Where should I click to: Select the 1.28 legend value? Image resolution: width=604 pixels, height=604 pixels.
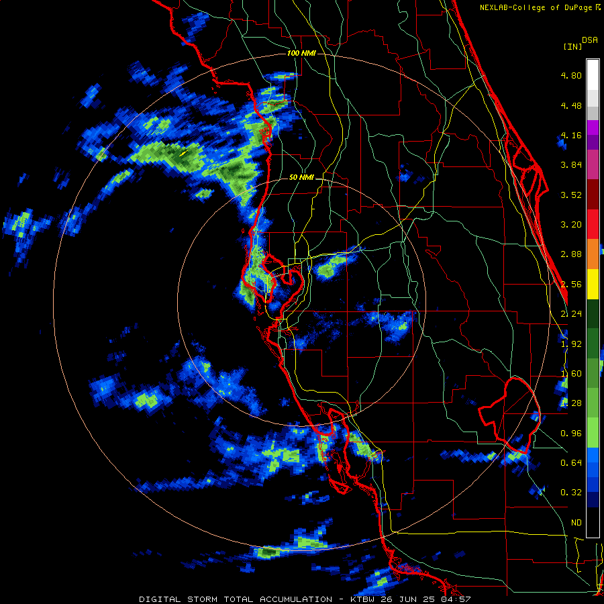pyautogui.click(x=571, y=403)
